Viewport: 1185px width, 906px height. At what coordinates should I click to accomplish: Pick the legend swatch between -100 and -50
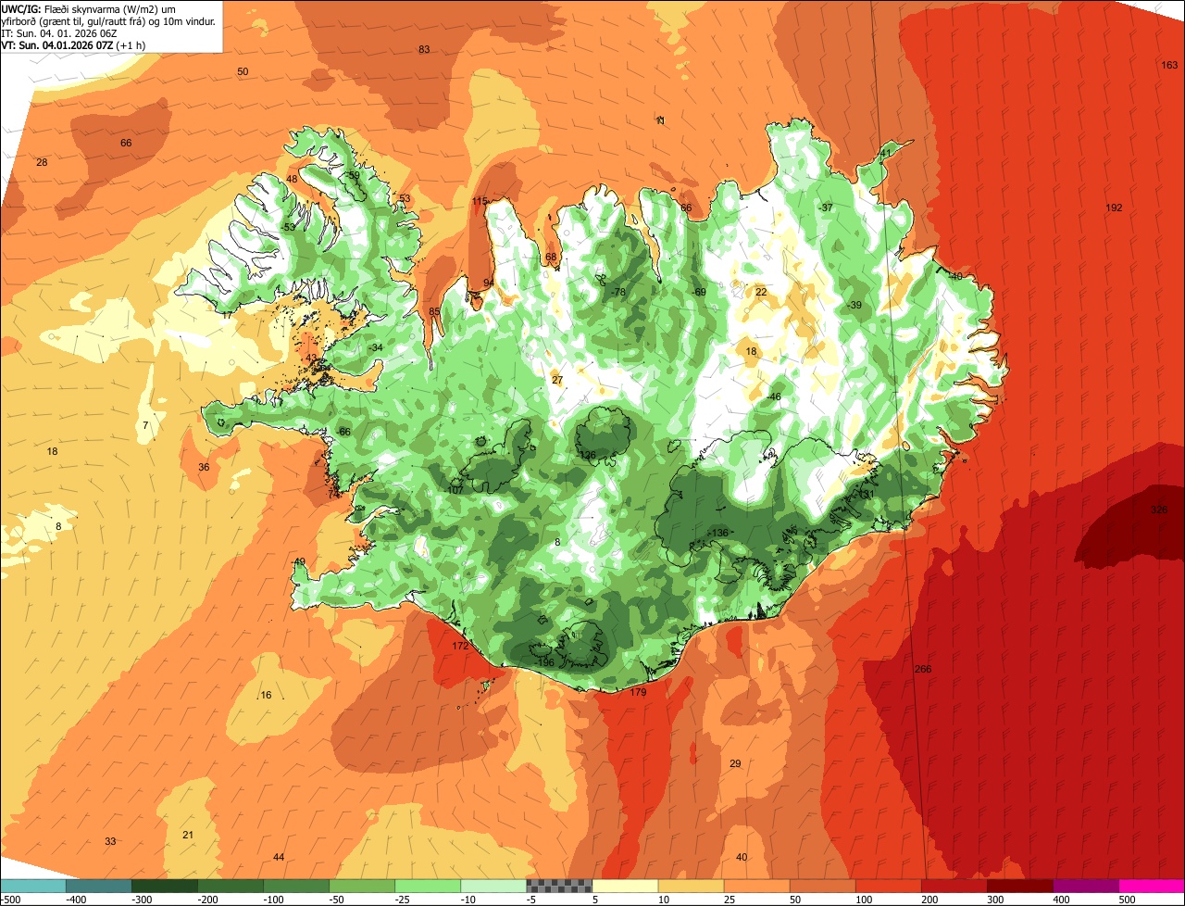point(296,886)
